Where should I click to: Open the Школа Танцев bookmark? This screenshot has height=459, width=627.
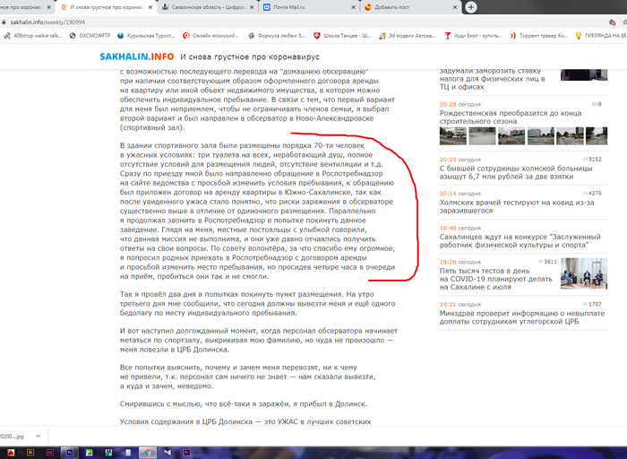pos(344,37)
